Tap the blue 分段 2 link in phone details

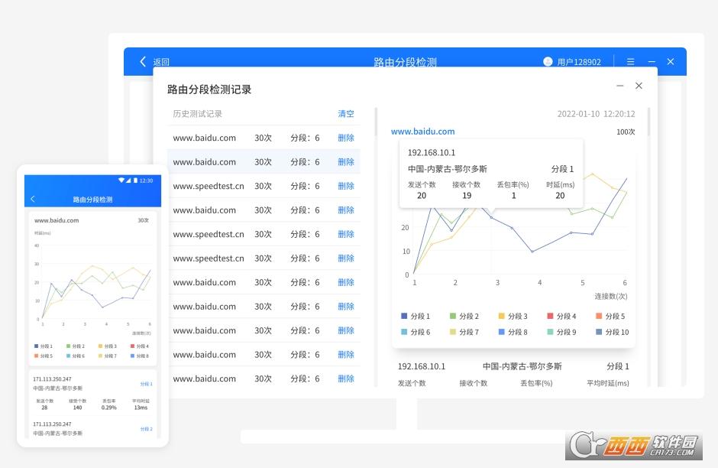click(x=146, y=429)
